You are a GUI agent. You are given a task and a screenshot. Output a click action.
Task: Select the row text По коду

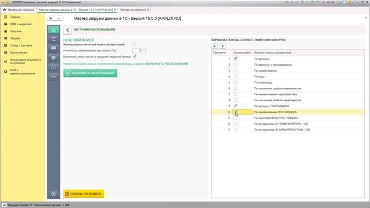pyautogui.click(x=259, y=77)
